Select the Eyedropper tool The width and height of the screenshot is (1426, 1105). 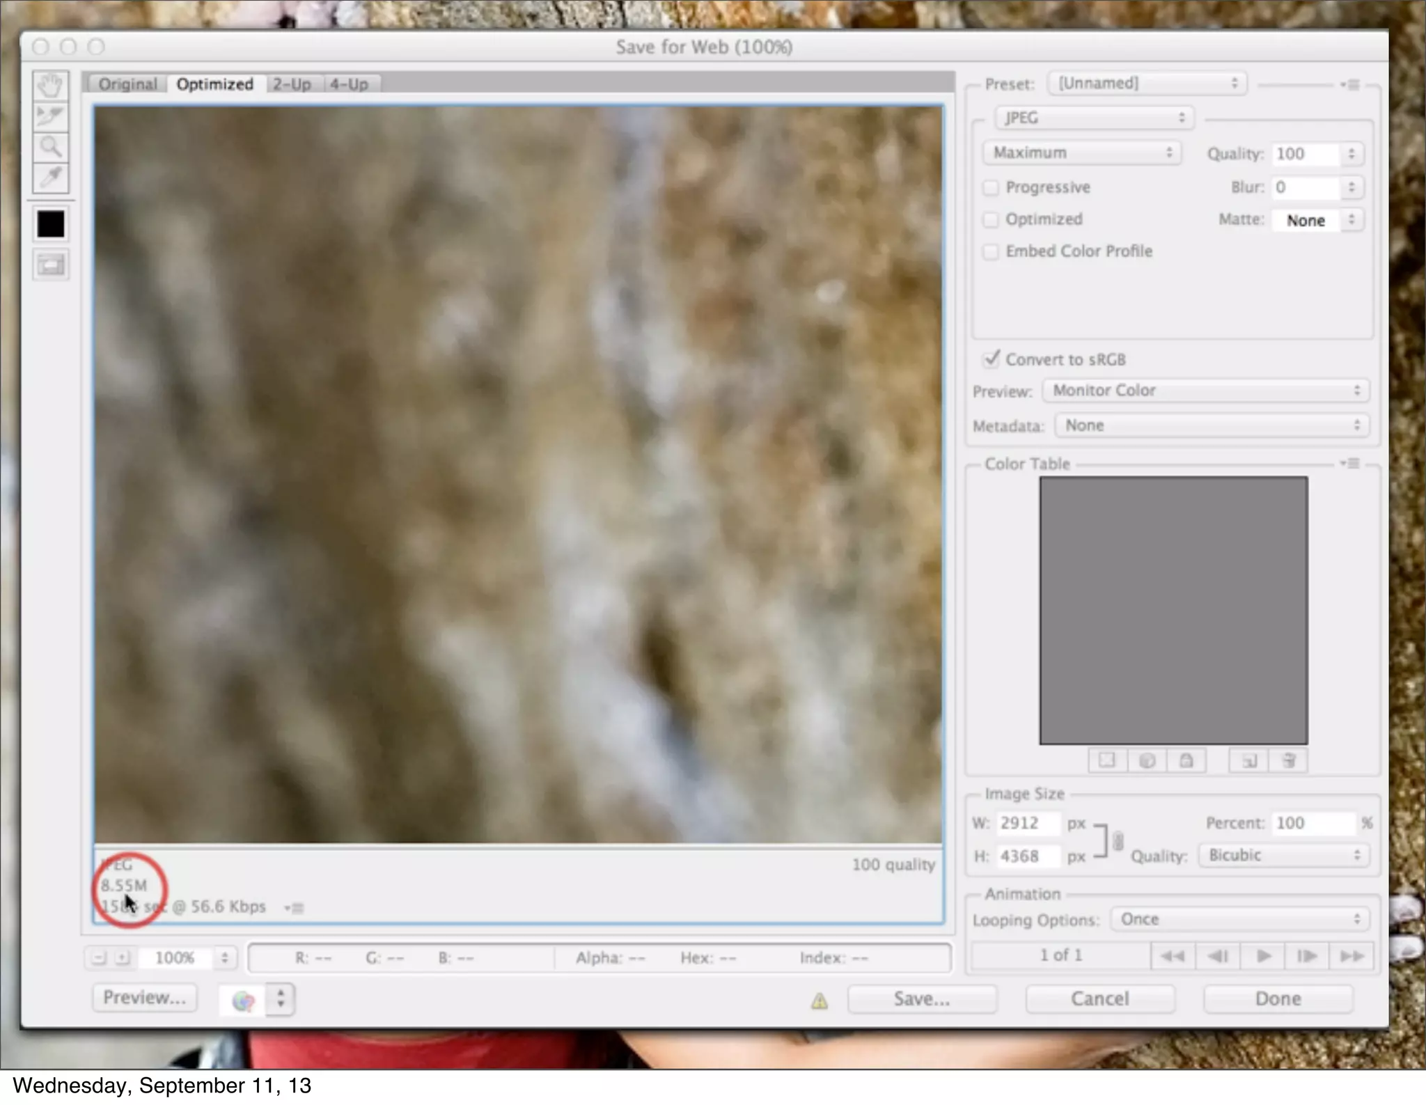(x=50, y=178)
